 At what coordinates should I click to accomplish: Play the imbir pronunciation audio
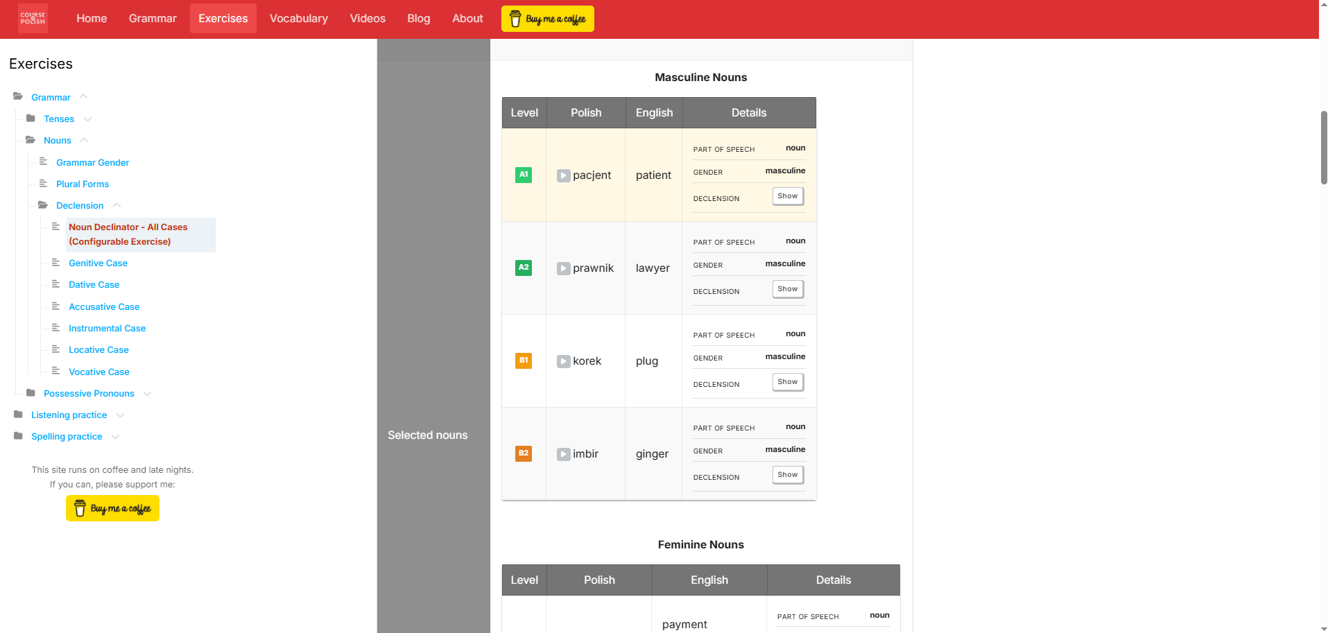(x=563, y=455)
